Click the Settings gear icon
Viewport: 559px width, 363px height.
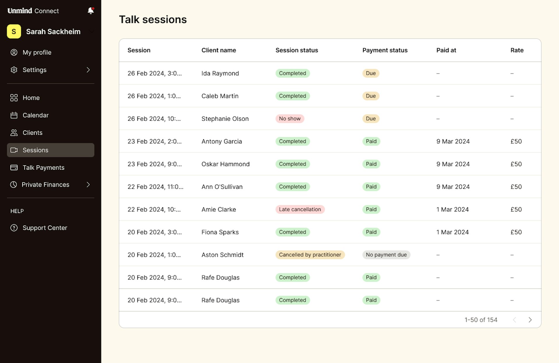pos(14,70)
